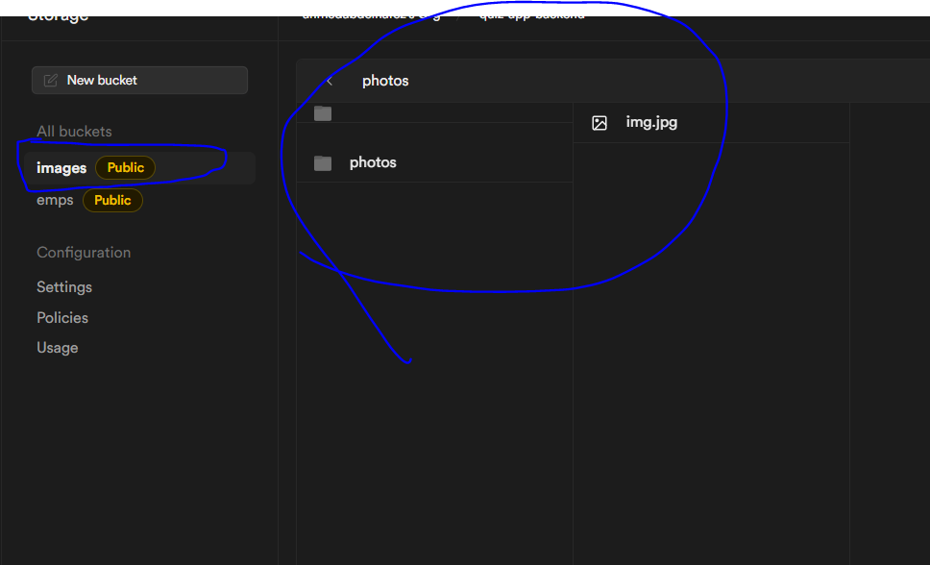This screenshot has height=565, width=930.
Task: Open the Usage section in sidebar
Action: [x=57, y=347]
